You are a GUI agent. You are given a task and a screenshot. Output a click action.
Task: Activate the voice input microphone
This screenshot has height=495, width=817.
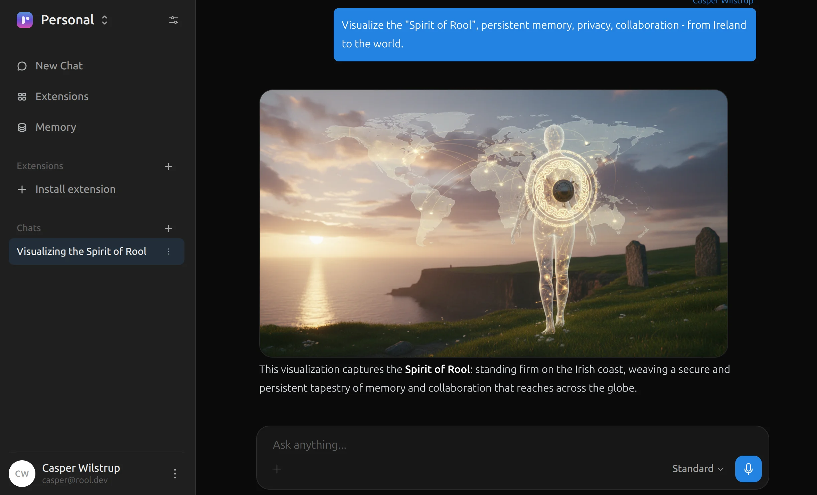(748, 468)
